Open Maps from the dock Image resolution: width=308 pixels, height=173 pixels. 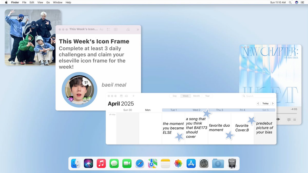pyautogui.click(x=153, y=163)
